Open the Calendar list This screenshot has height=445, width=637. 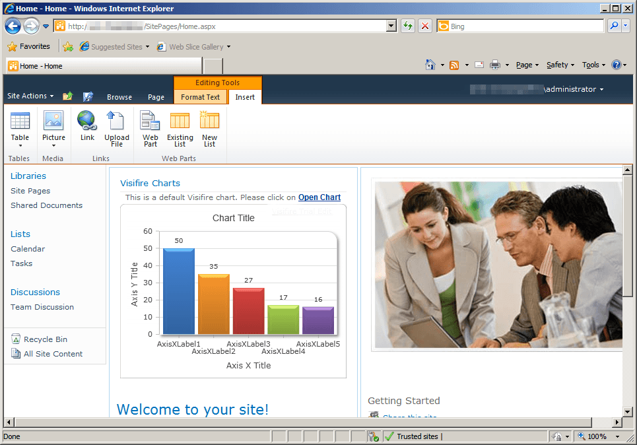click(x=28, y=249)
